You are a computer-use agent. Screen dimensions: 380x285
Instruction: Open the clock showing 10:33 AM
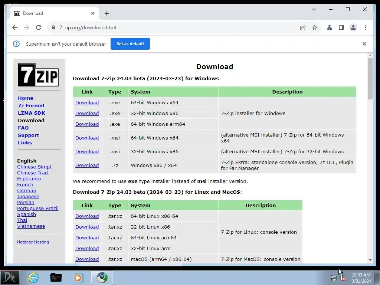[x=361, y=278]
